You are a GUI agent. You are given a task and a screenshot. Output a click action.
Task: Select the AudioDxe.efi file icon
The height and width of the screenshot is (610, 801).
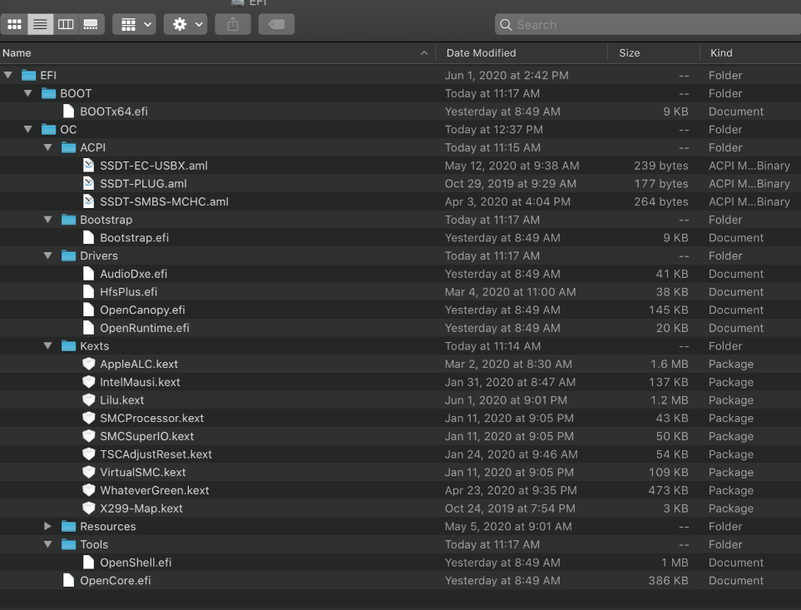point(88,274)
